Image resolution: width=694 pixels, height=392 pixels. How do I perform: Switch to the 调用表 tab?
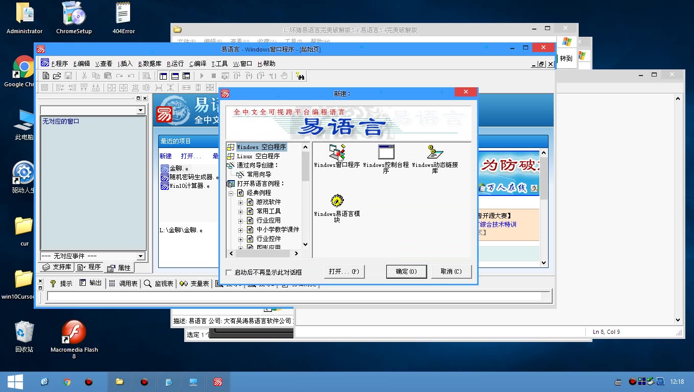(123, 283)
